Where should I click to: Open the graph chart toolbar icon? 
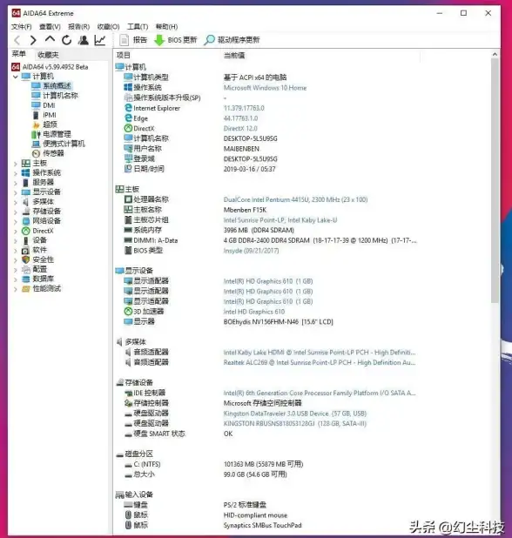100,40
